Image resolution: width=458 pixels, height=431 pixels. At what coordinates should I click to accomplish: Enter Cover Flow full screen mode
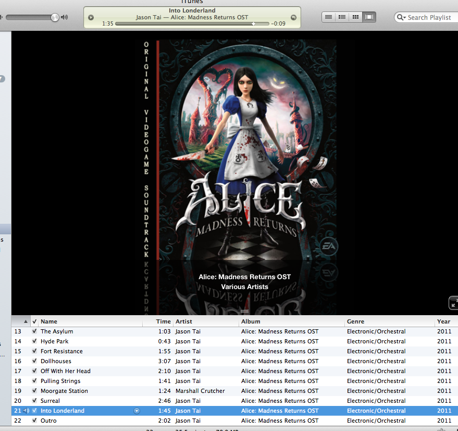[x=453, y=303]
